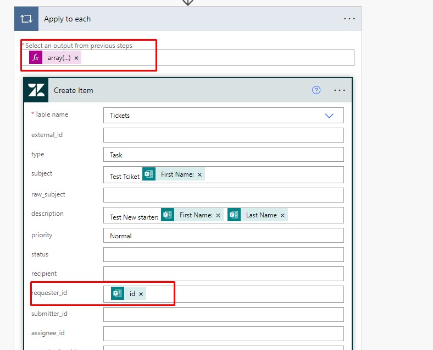
Task: Click the assignee_id input field
Action: point(223,333)
